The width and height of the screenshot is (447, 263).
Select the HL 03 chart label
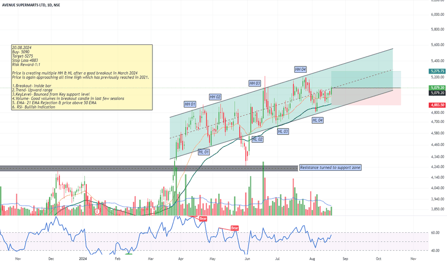coord(283,131)
